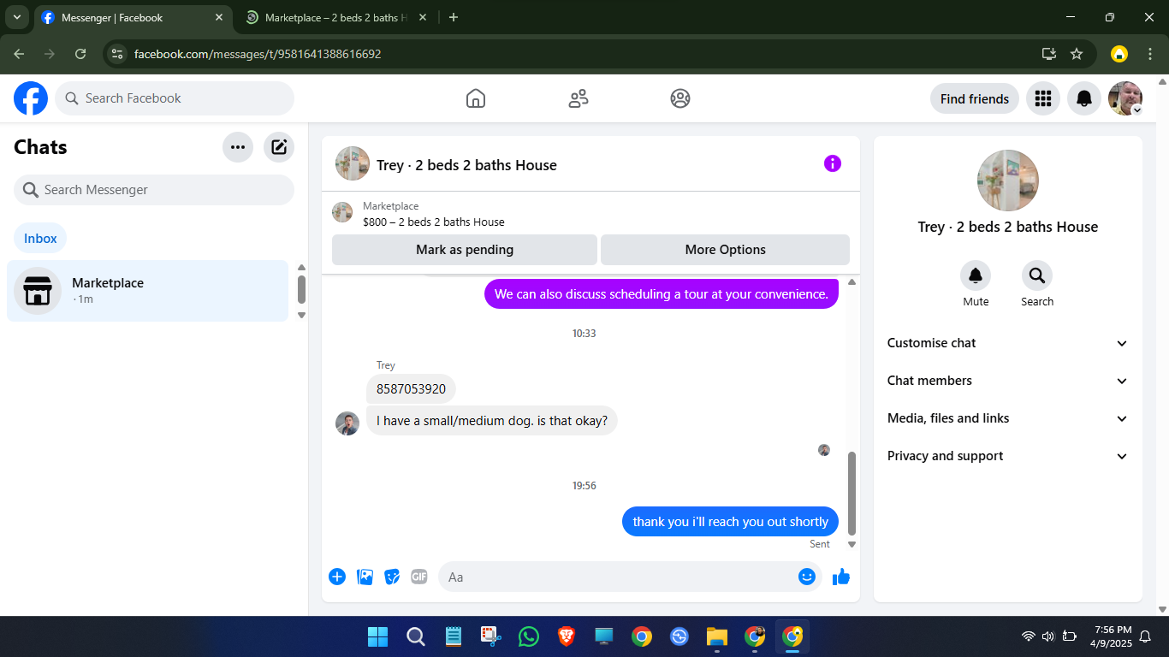Click the Search Messenger field
This screenshot has height=657, width=1169.
tap(154, 190)
